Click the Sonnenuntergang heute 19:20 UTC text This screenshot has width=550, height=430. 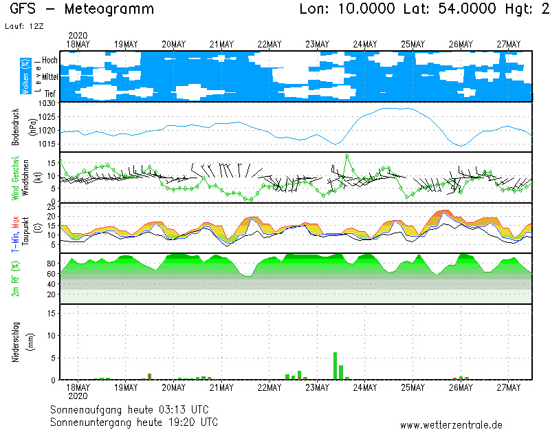[134, 422]
